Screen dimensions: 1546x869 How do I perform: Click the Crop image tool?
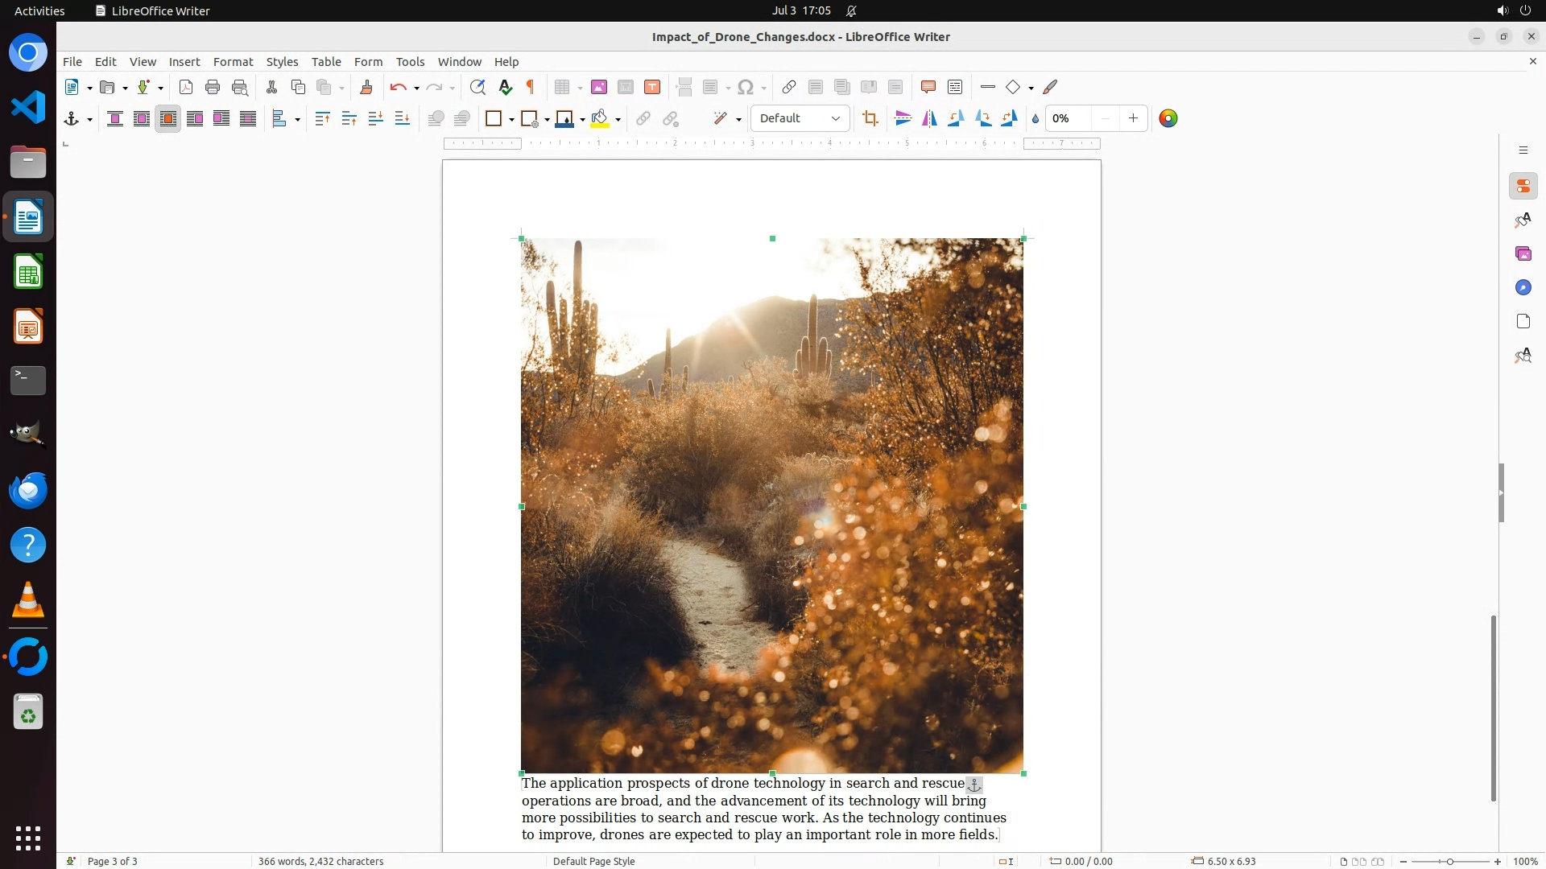tap(870, 118)
